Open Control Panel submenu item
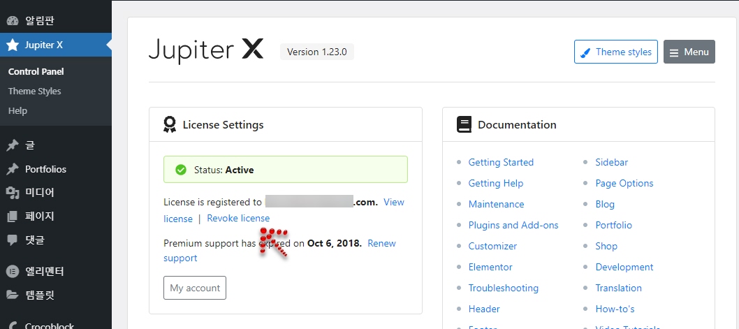Viewport: 739px width, 329px height. [36, 72]
